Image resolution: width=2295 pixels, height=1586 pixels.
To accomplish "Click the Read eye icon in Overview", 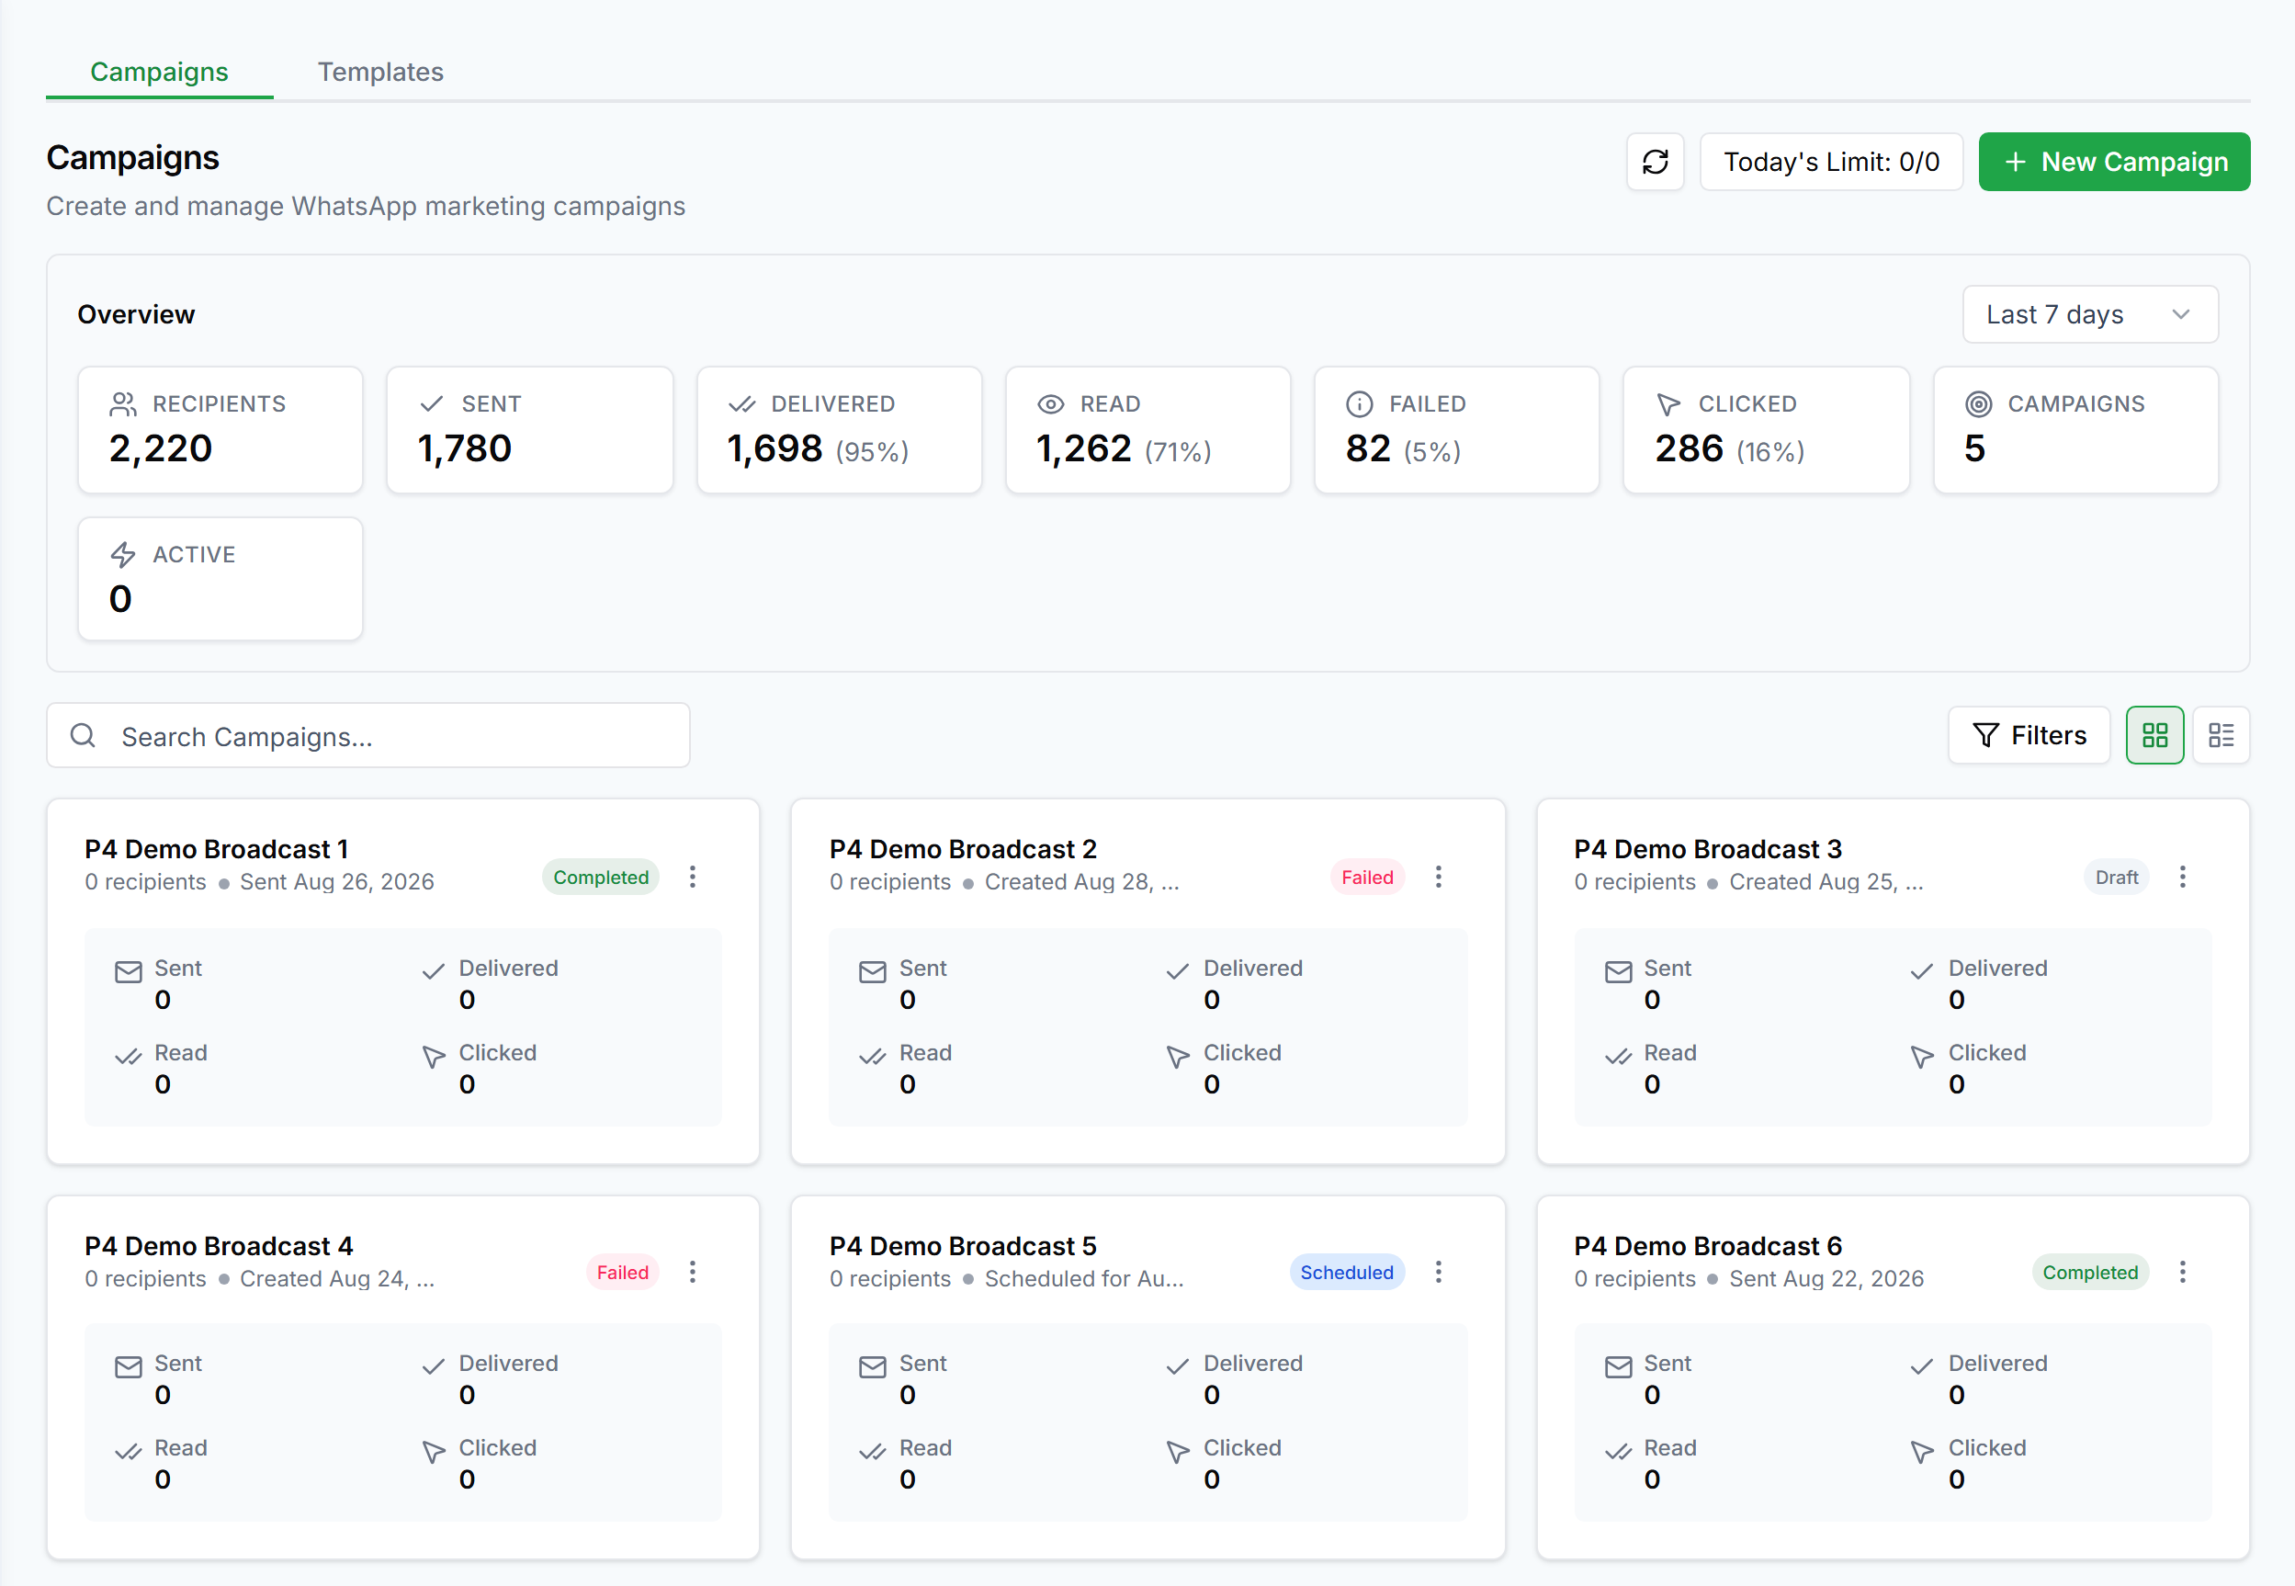I will point(1051,403).
